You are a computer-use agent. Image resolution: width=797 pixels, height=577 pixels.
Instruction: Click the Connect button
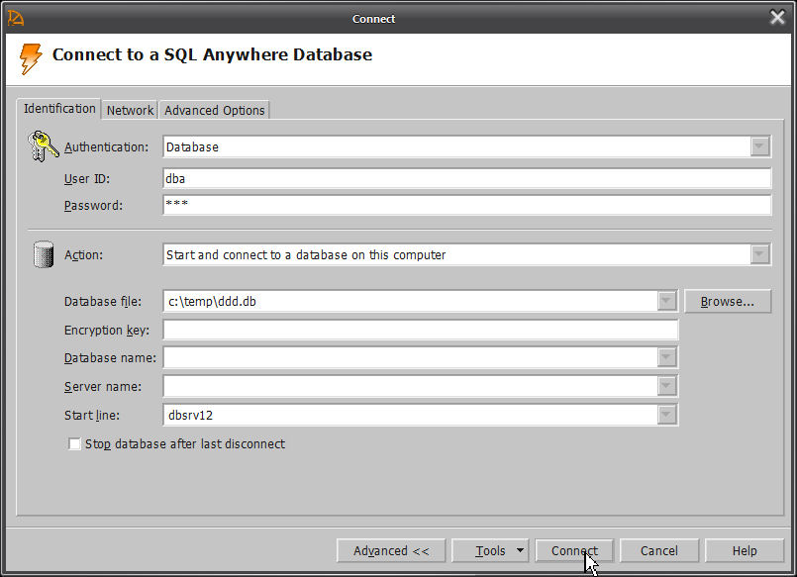coord(574,550)
